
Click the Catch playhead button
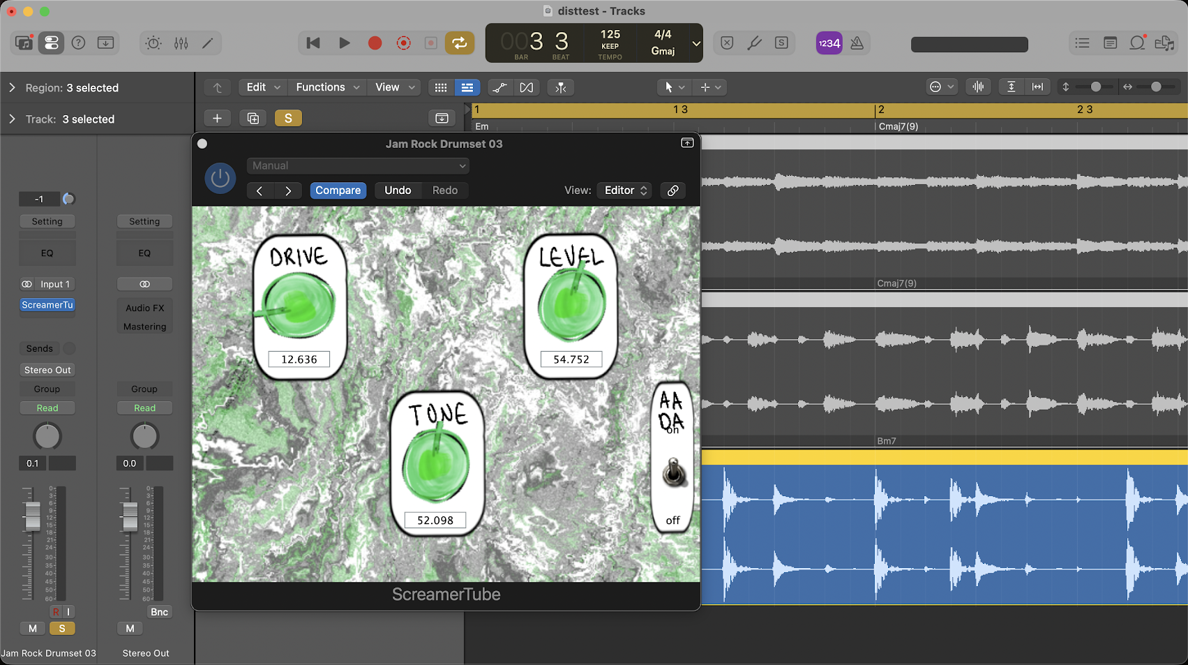coord(561,87)
